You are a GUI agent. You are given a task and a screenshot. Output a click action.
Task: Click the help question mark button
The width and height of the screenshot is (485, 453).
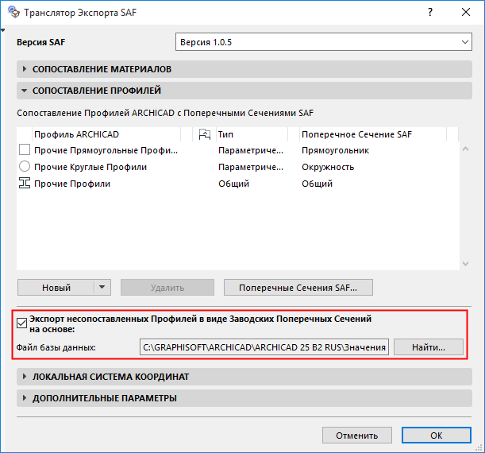(x=430, y=13)
